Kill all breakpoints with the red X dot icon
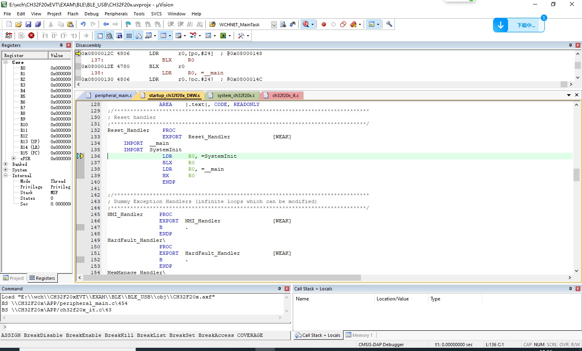This screenshot has width=582, height=351. pos(354,25)
